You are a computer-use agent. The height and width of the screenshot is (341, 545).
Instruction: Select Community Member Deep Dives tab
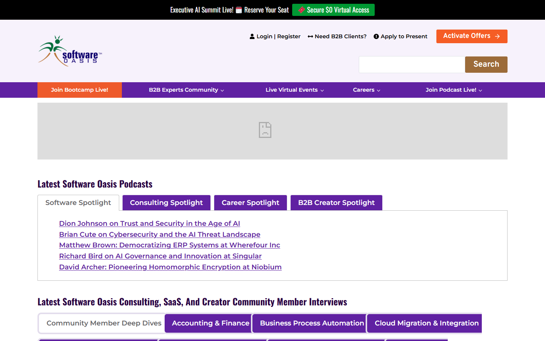[x=103, y=323]
